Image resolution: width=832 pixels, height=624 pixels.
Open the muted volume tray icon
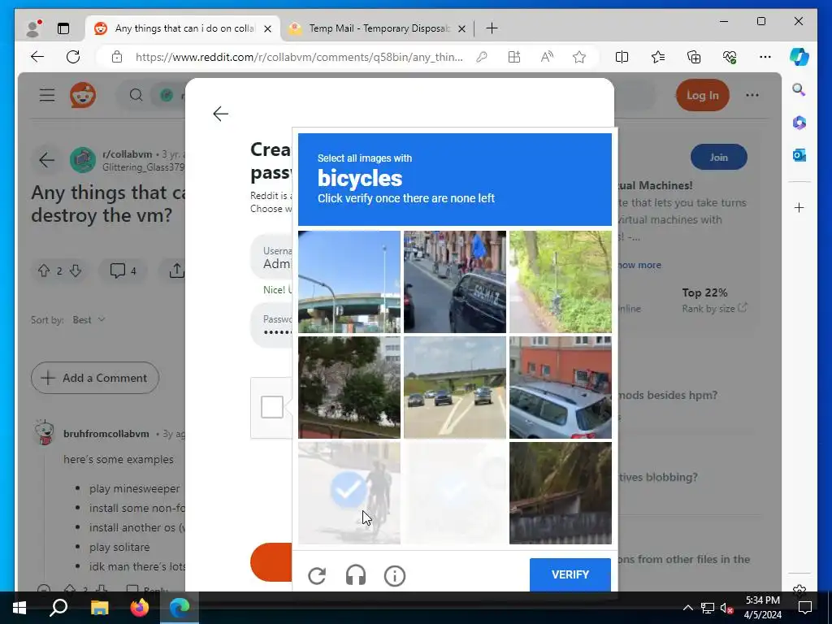(x=726, y=608)
